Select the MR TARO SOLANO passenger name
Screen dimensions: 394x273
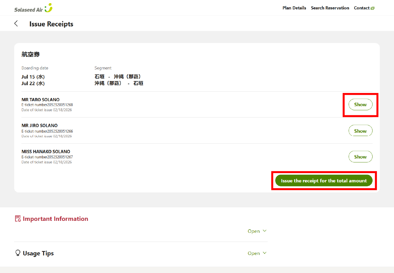[x=40, y=100]
